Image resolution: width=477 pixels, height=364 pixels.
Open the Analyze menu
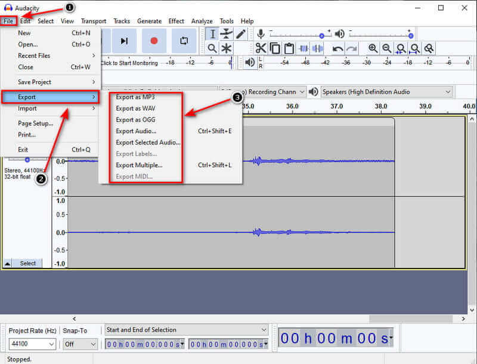202,21
